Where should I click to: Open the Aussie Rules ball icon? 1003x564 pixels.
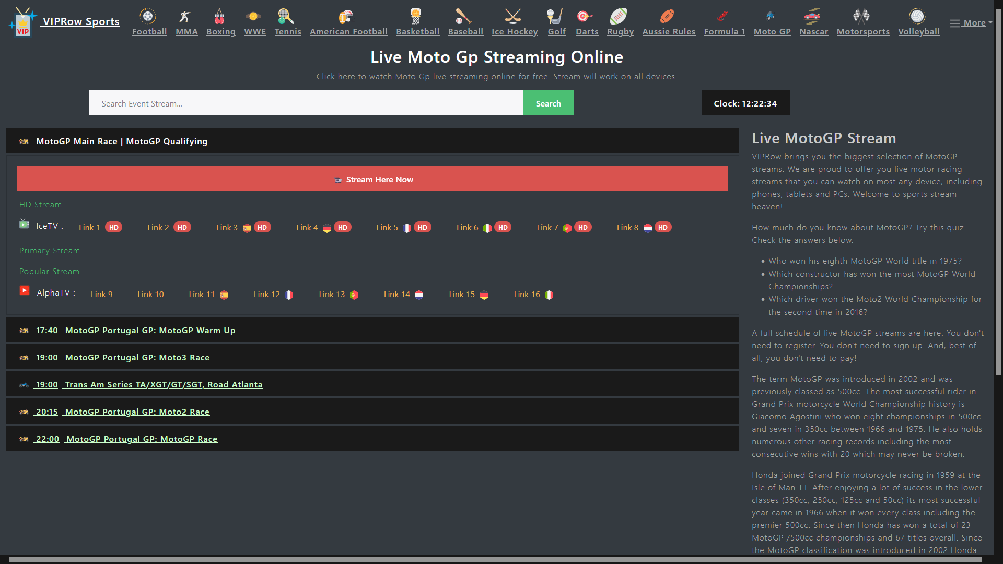[x=667, y=16]
